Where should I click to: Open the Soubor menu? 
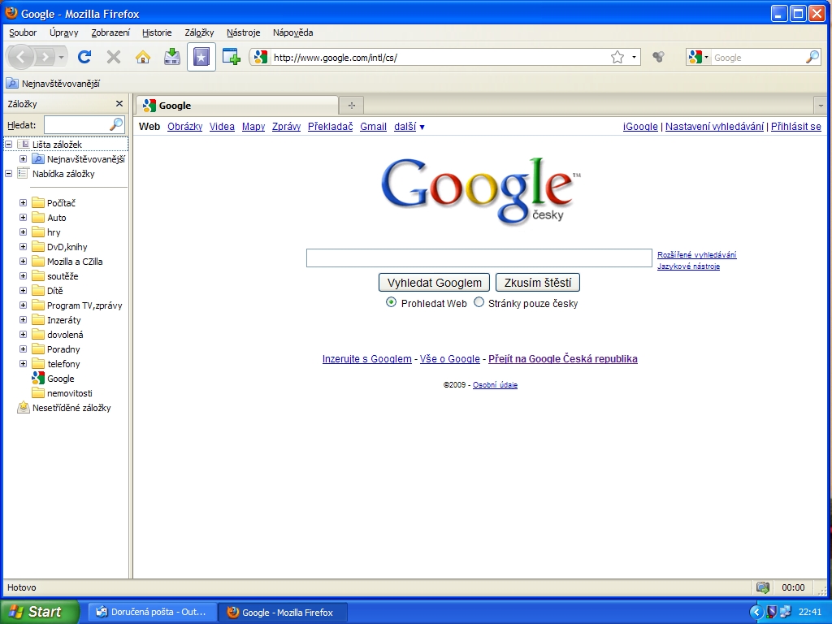click(x=23, y=32)
